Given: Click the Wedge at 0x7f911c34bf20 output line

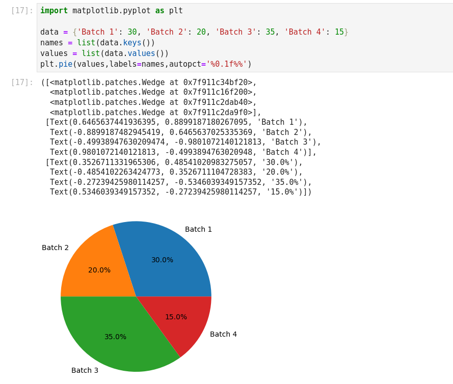Looking at the screenshot, I should [x=153, y=83].
